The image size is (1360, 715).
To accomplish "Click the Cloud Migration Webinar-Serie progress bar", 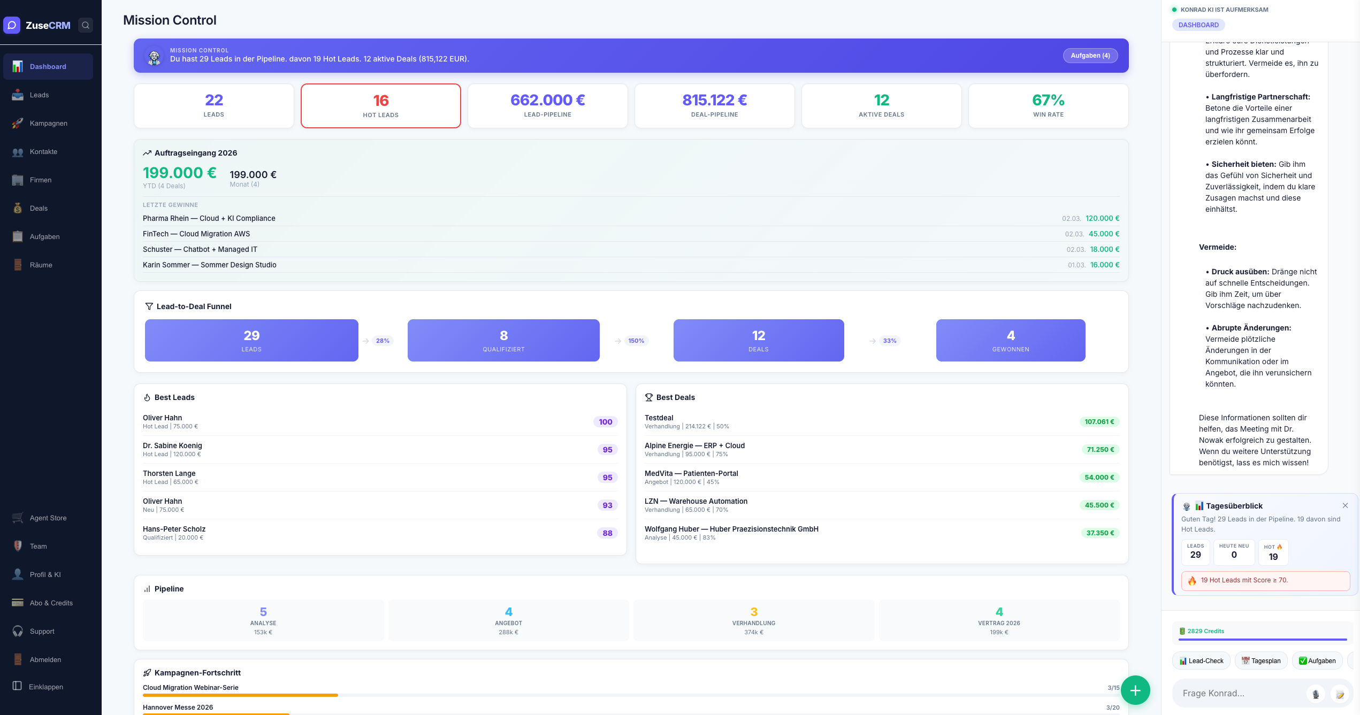I will 631,695.
